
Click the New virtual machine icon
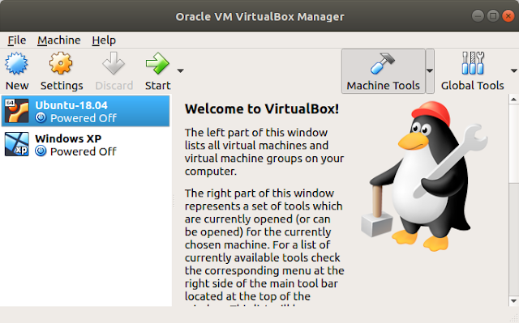pos(16,63)
